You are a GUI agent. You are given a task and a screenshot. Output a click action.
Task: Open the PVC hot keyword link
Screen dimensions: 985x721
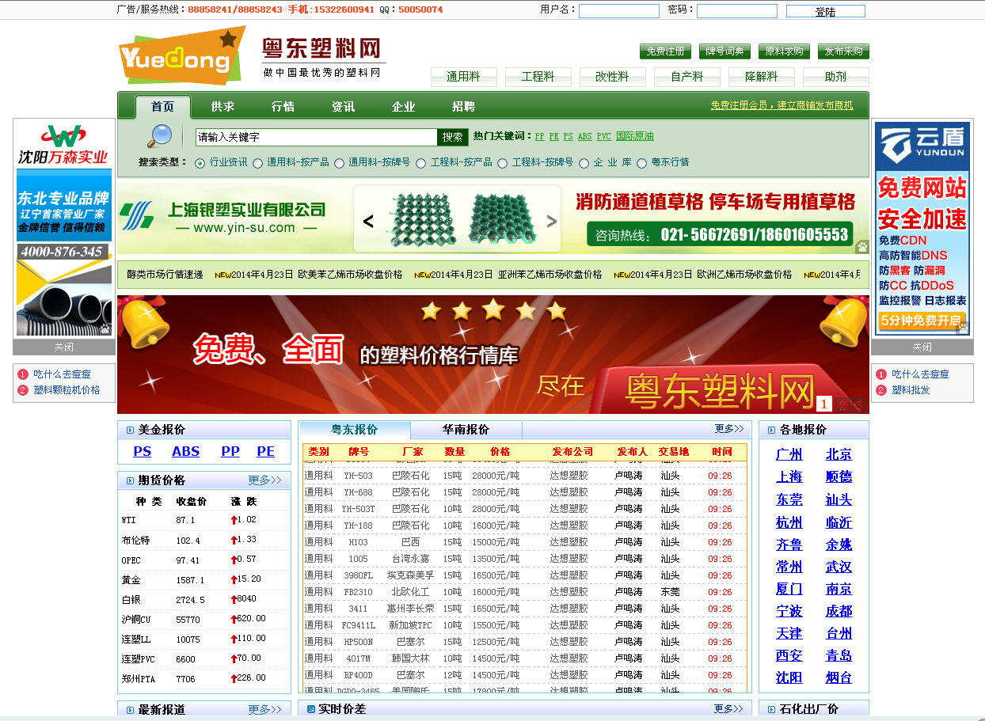coord(605,136)
